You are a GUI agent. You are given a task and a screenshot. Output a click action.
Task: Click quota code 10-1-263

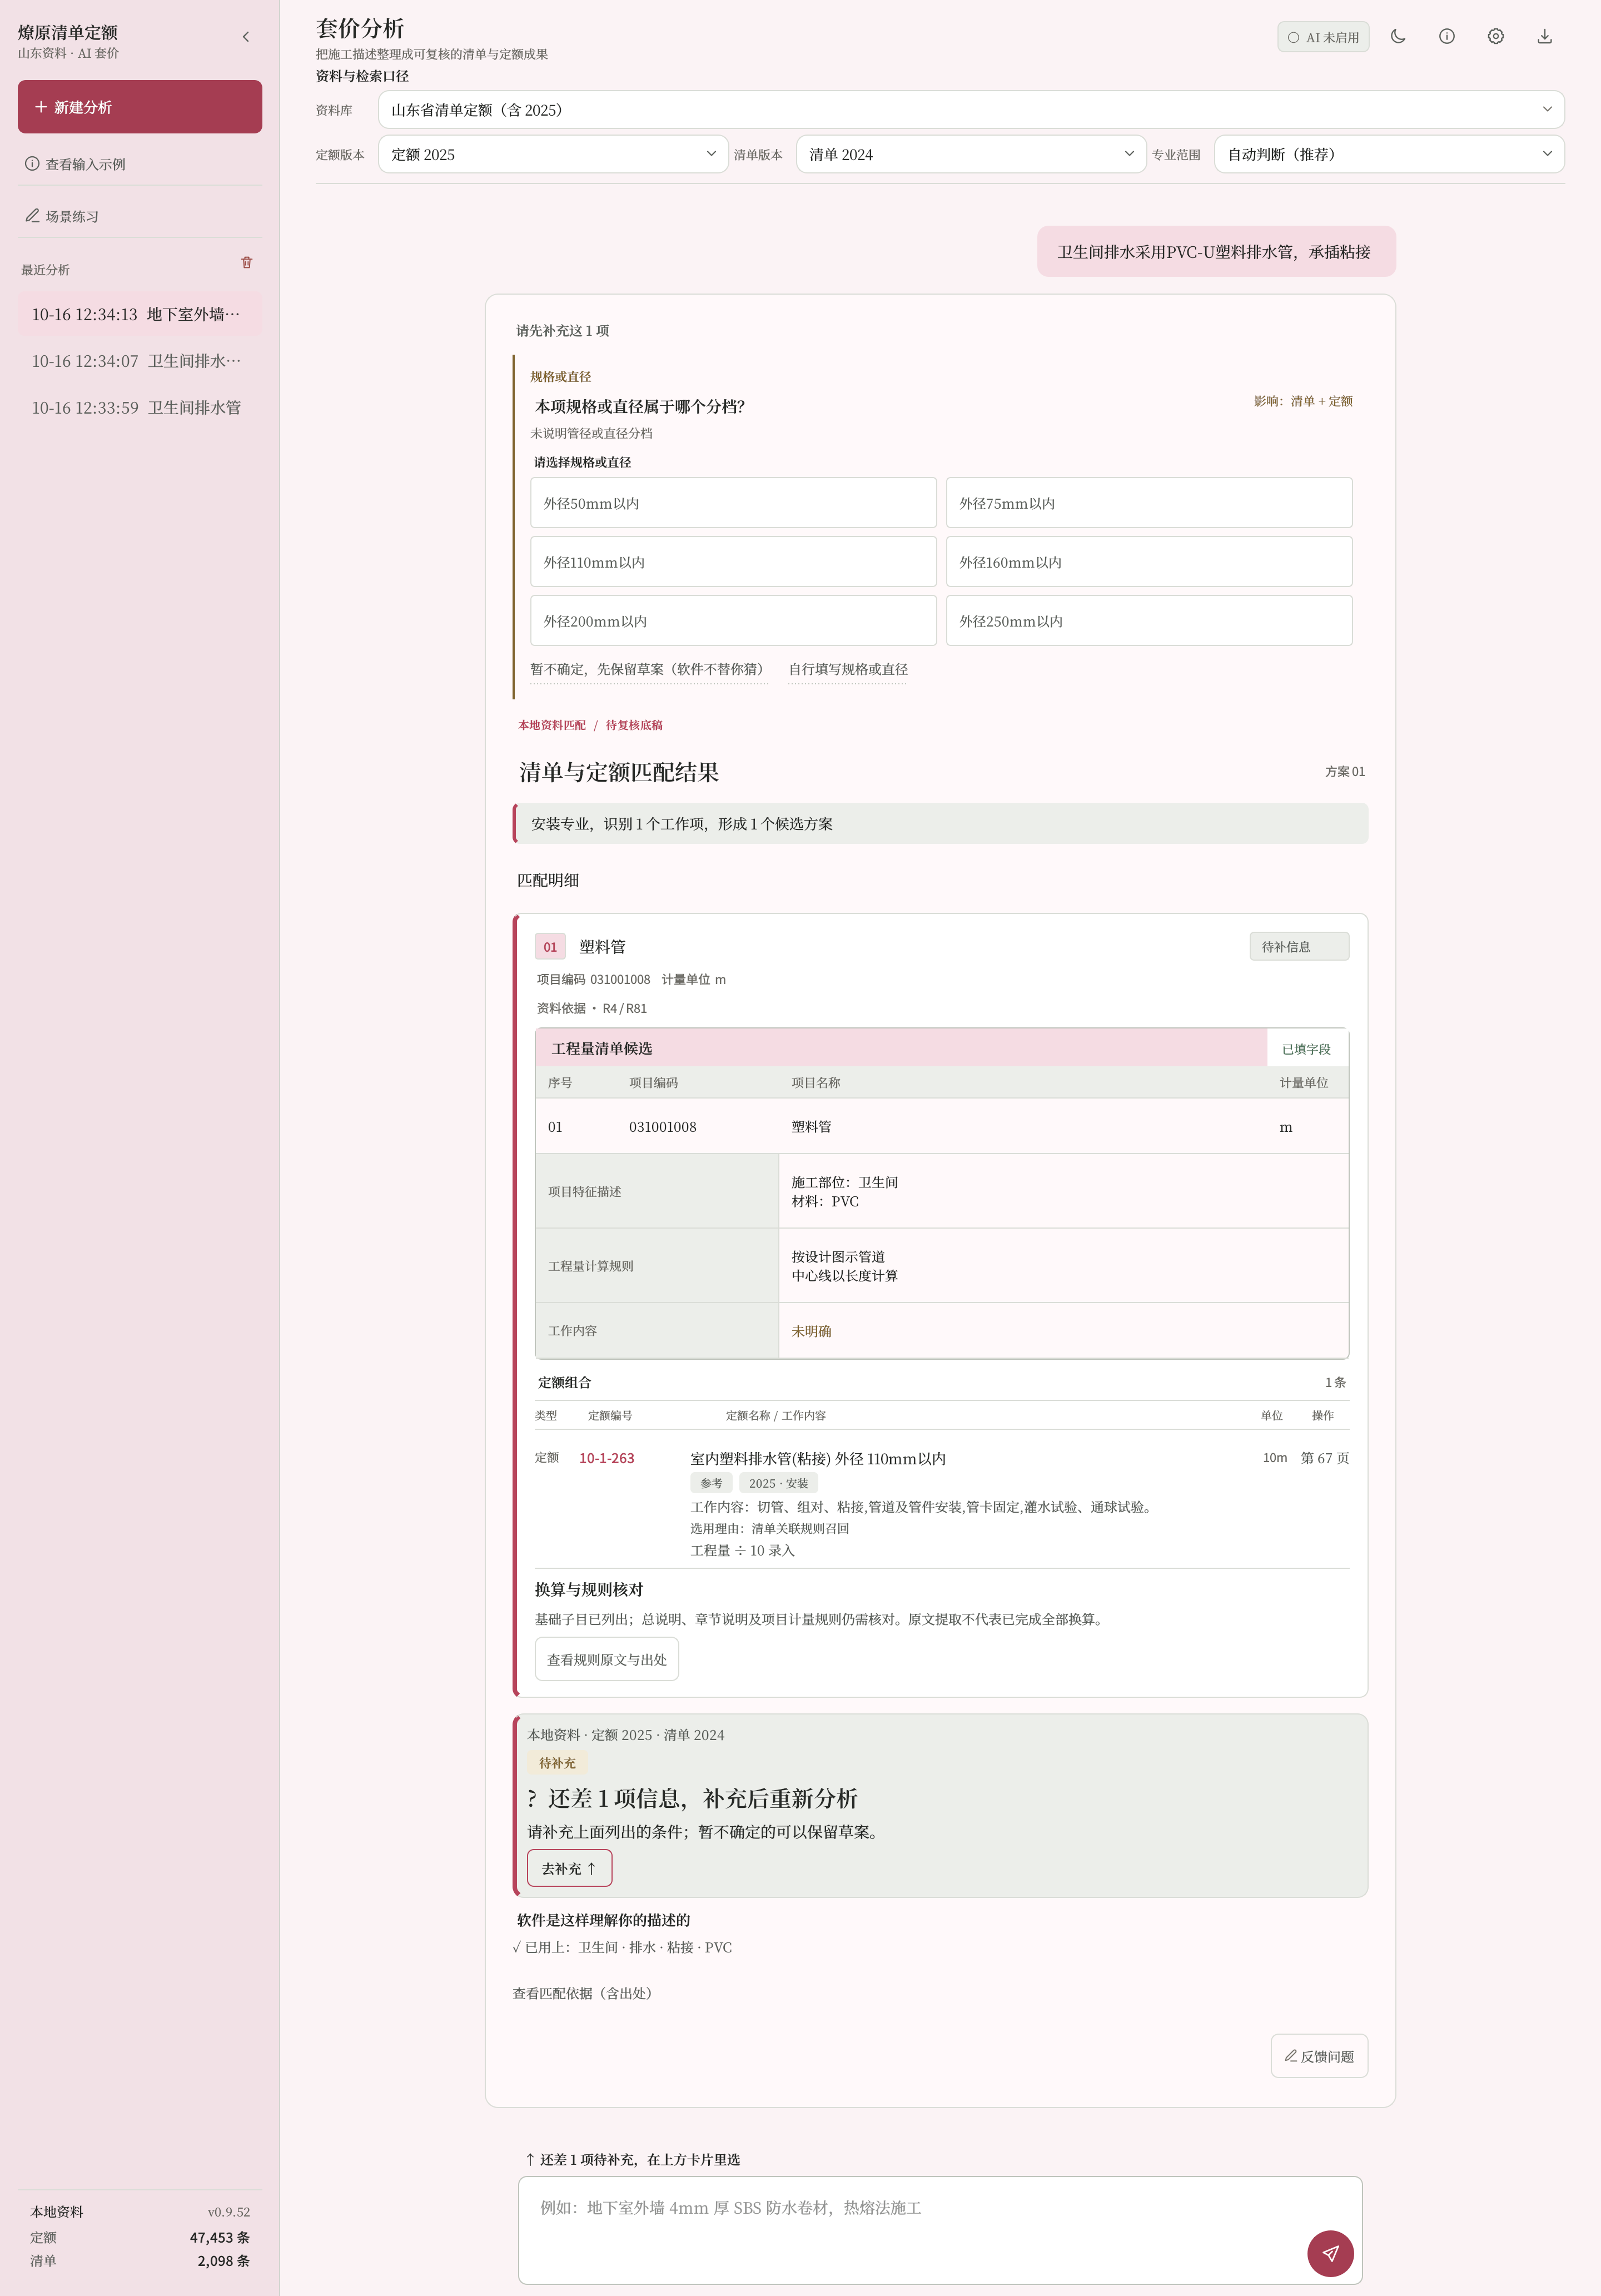click(606, 1459)
